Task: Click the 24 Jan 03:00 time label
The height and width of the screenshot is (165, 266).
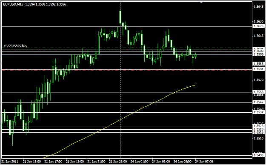Action: coord(161,162)
